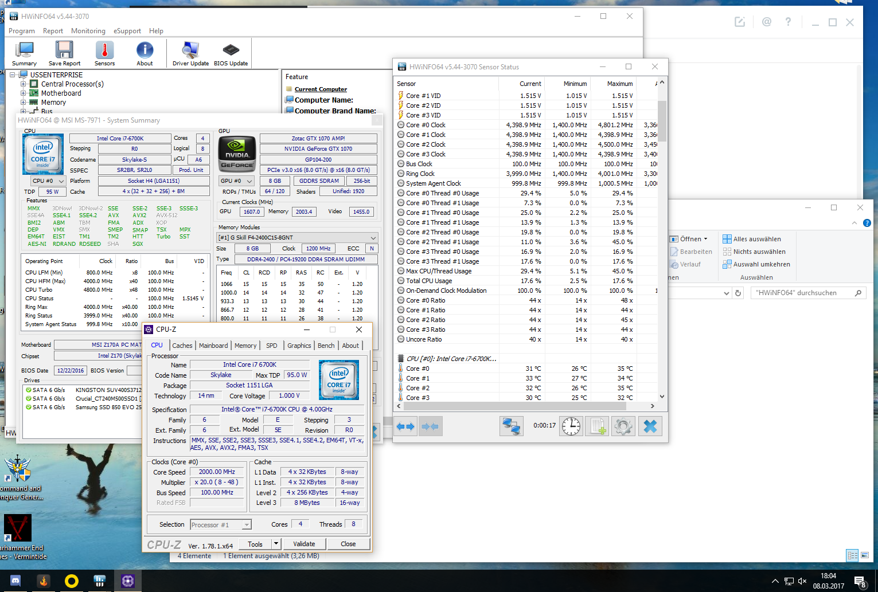
Task: Click the Current Computer link
Action: click(321, 89)
